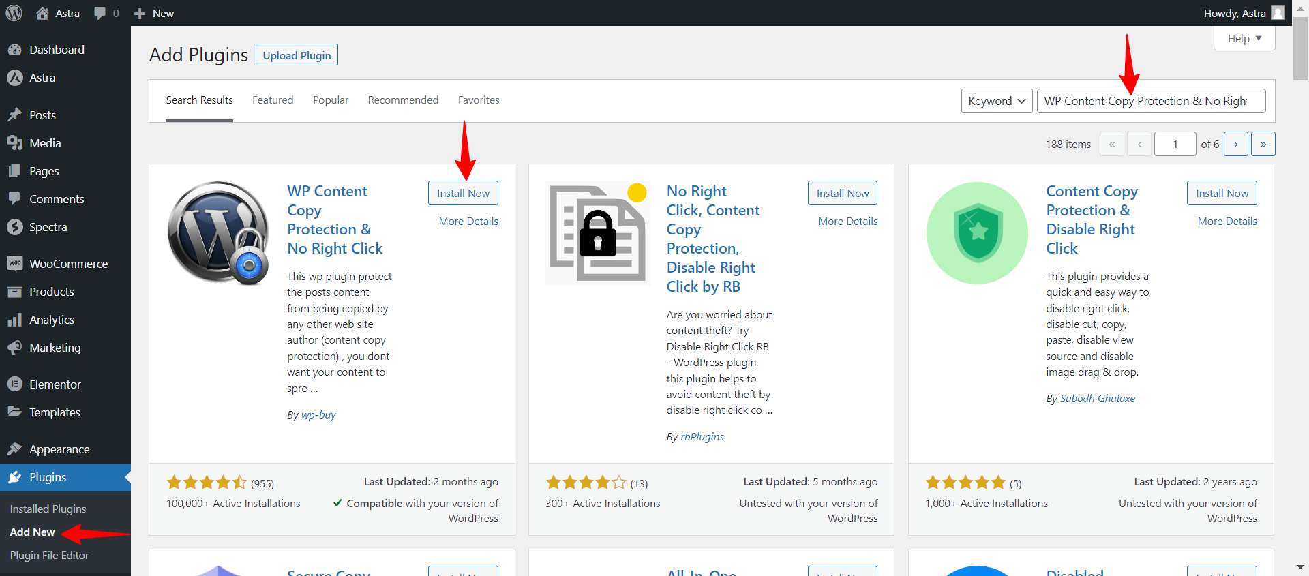Click the "188 items" results count
The width and height of the screenshot is (1309, 576).
pyautogui.click(x=1068, y=144)
